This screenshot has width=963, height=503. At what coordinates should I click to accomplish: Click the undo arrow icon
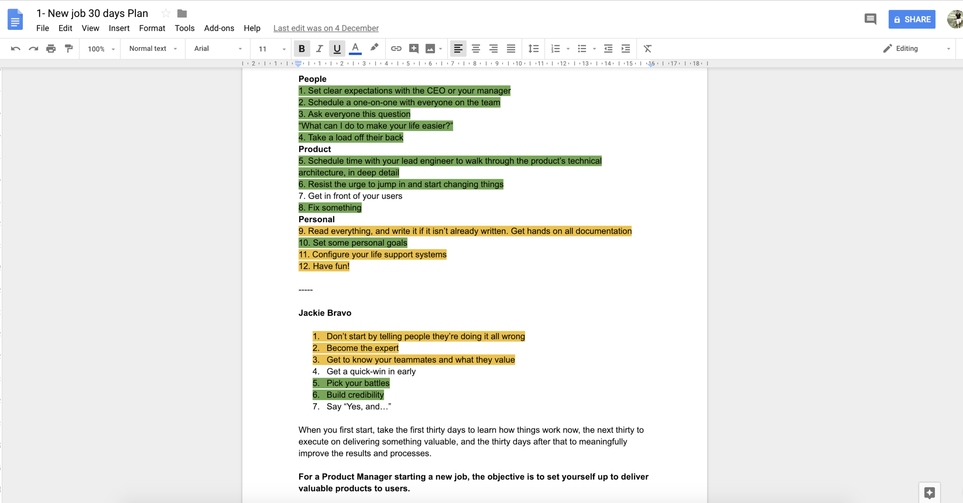16,49
